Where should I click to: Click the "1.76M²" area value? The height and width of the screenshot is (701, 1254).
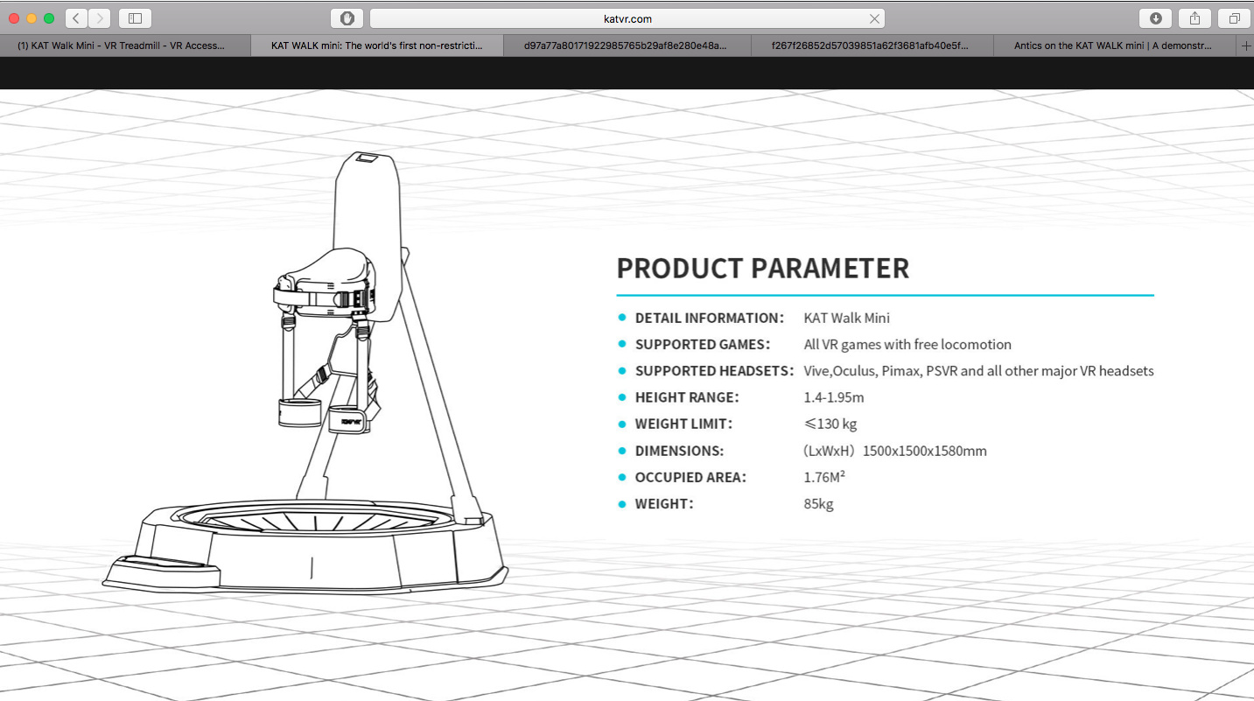pyautogui.click(x=824, y=477)
